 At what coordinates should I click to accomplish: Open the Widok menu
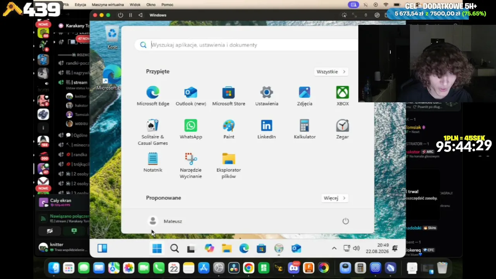click(135, 5)
